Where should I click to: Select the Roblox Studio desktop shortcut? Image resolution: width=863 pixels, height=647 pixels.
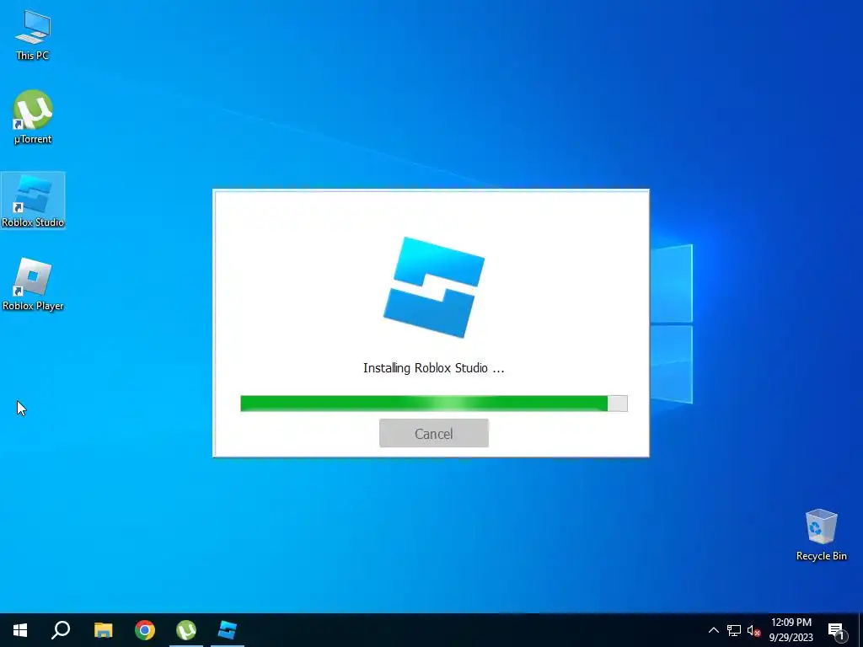[33, 201]
